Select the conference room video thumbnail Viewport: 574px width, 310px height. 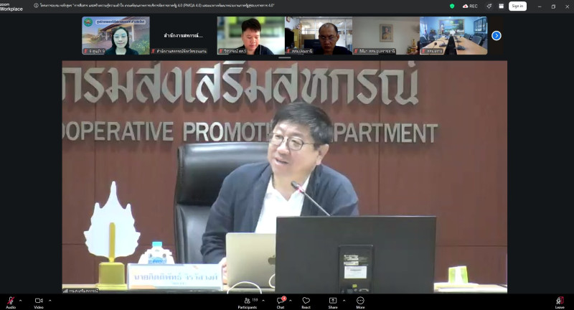[453, 35]
